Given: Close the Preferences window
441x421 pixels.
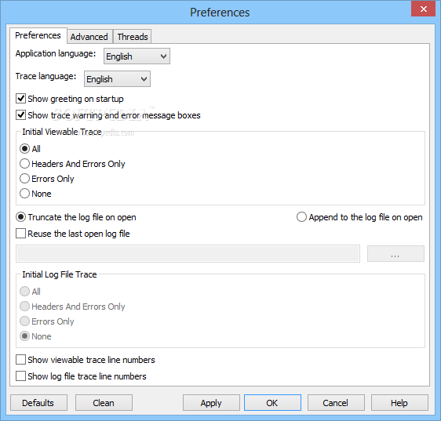Looking at the screenshot, I should [x=423, y=9].
